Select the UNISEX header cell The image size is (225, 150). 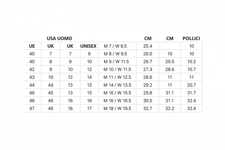pyautogui.click(x=89, y=46)
